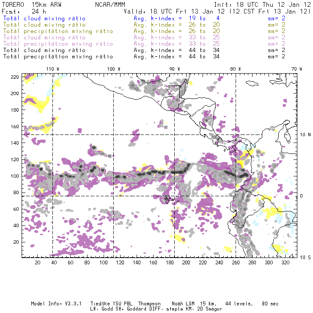Click the '90 W' longitude label
Viewport: 313px width, 313px height.
pyautogui.click(x=174, y=69)
